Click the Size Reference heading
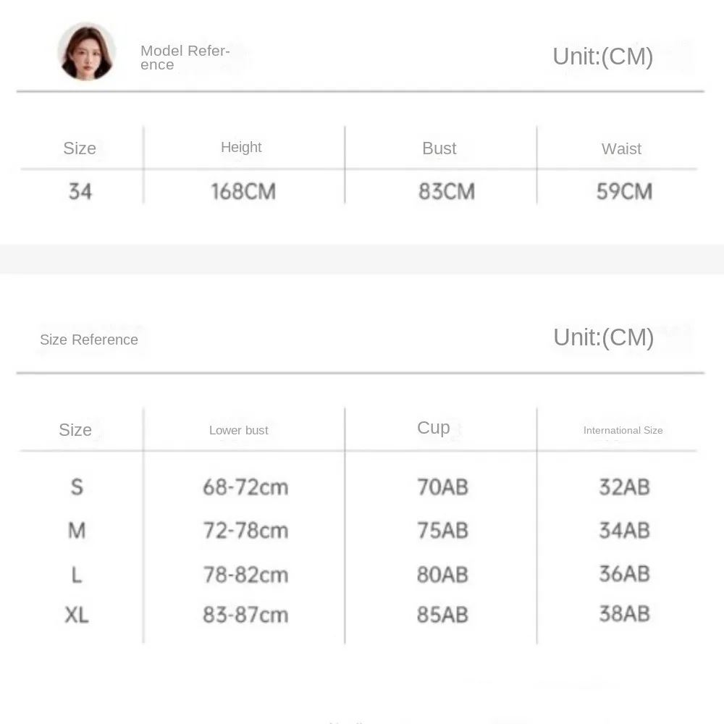The width and height of the screenshot is (724, 724). click(88, 340)
